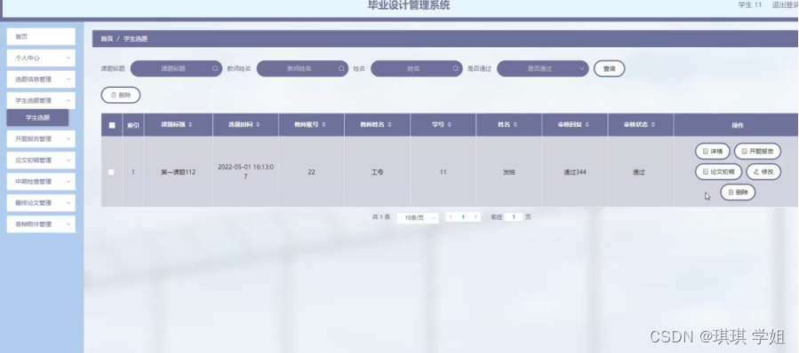Expand 最终论文管理 sidebar menu
799x353 pixels.
click(41, 203)
